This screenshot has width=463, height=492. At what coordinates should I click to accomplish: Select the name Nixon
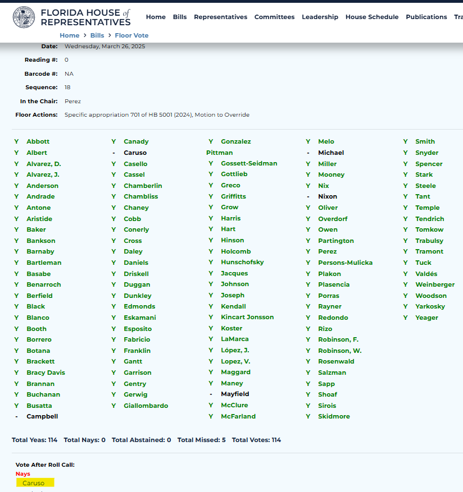(x=328, y=197)
